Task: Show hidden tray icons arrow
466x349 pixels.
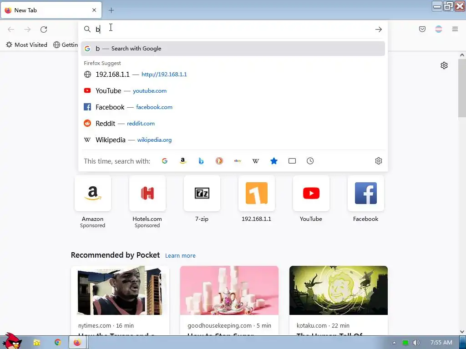Action: [x=394, y=343]
